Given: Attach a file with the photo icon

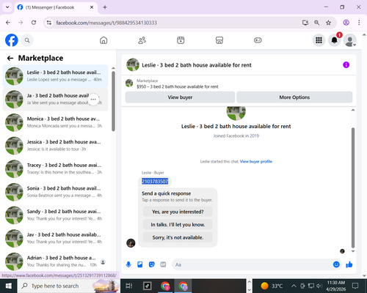Looking at the screenshot, I should 140,264.
